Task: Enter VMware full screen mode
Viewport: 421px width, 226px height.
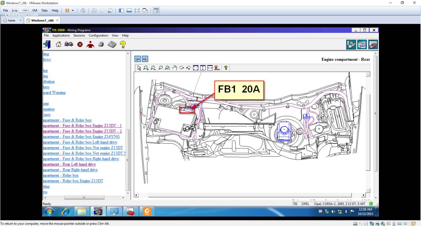Action: pos(137,11)
